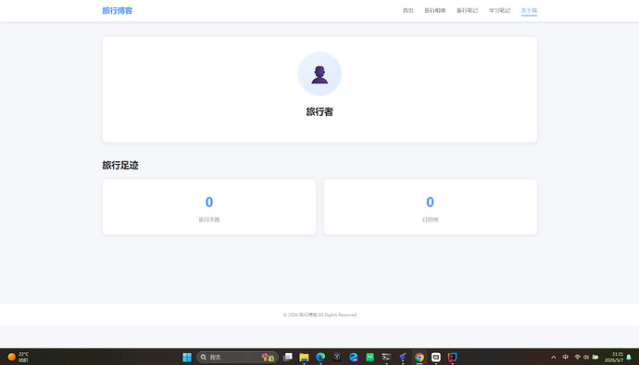Click the 旅行足迹 section heading

[x=120, y=165]
